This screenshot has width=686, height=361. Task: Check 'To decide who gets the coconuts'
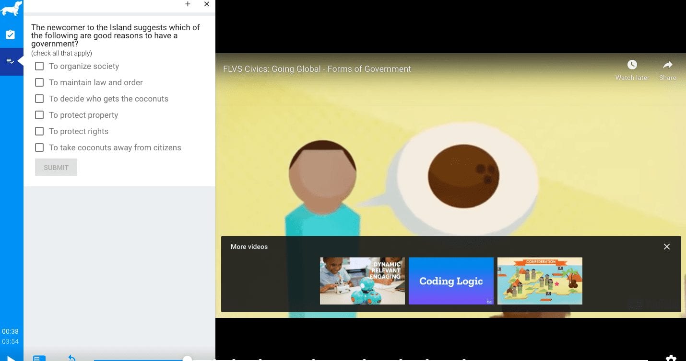coord(39,99)
